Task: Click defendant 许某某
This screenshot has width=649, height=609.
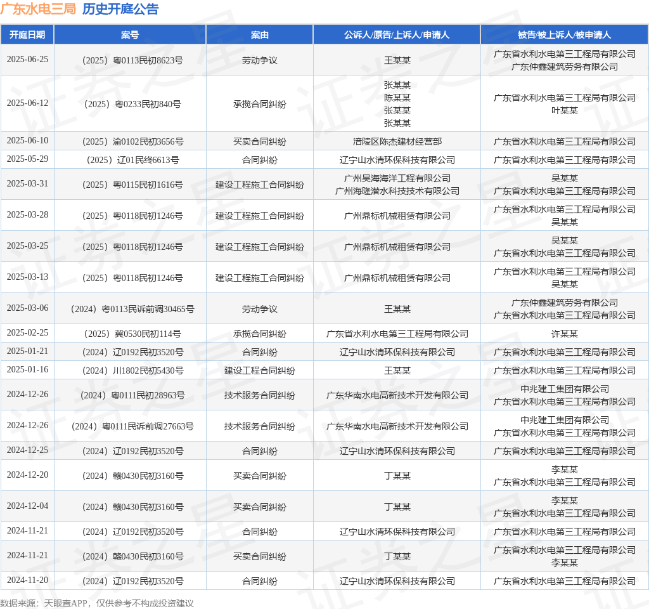Action: [565, 334]
